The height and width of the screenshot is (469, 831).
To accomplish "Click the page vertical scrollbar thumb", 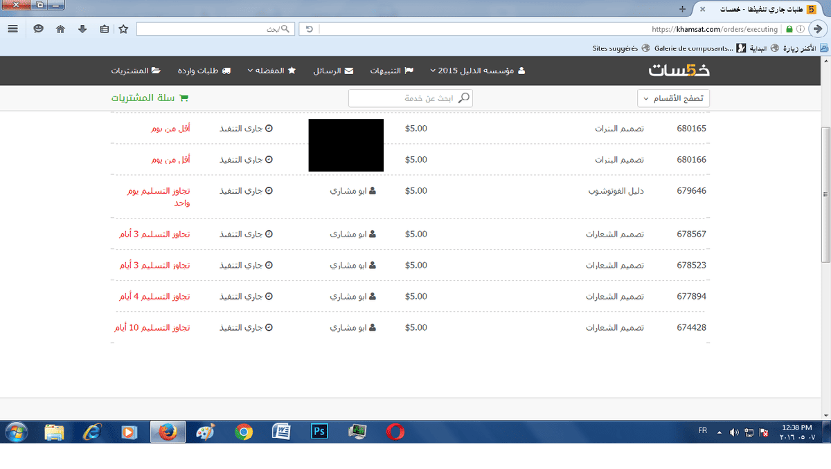I will pyautogui.click(x=825, y=195).
